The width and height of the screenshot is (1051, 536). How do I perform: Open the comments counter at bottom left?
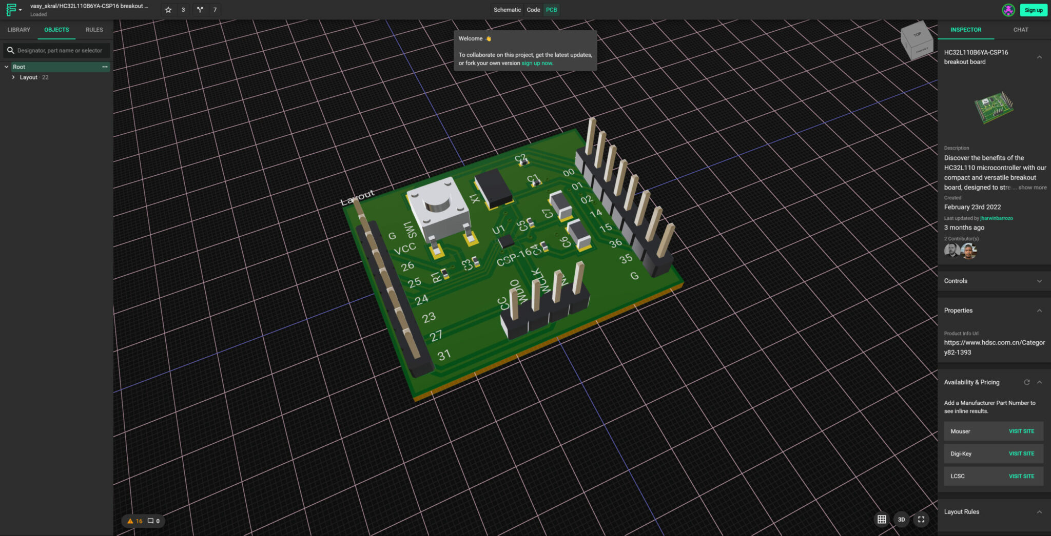[x=153, y=521]
